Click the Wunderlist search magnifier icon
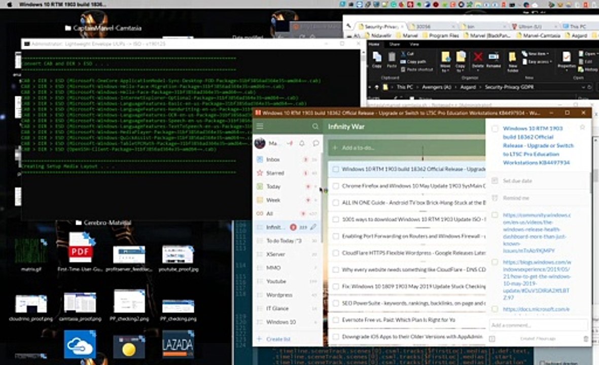 315,126
